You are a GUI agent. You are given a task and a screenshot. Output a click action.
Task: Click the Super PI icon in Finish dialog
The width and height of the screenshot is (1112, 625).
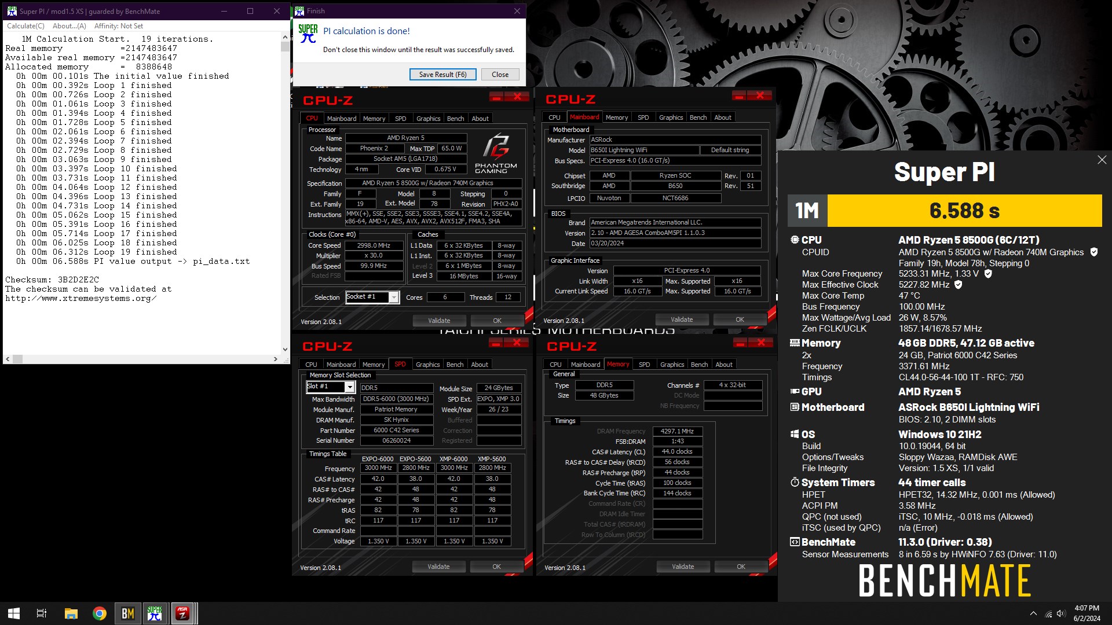coord(308,34)
